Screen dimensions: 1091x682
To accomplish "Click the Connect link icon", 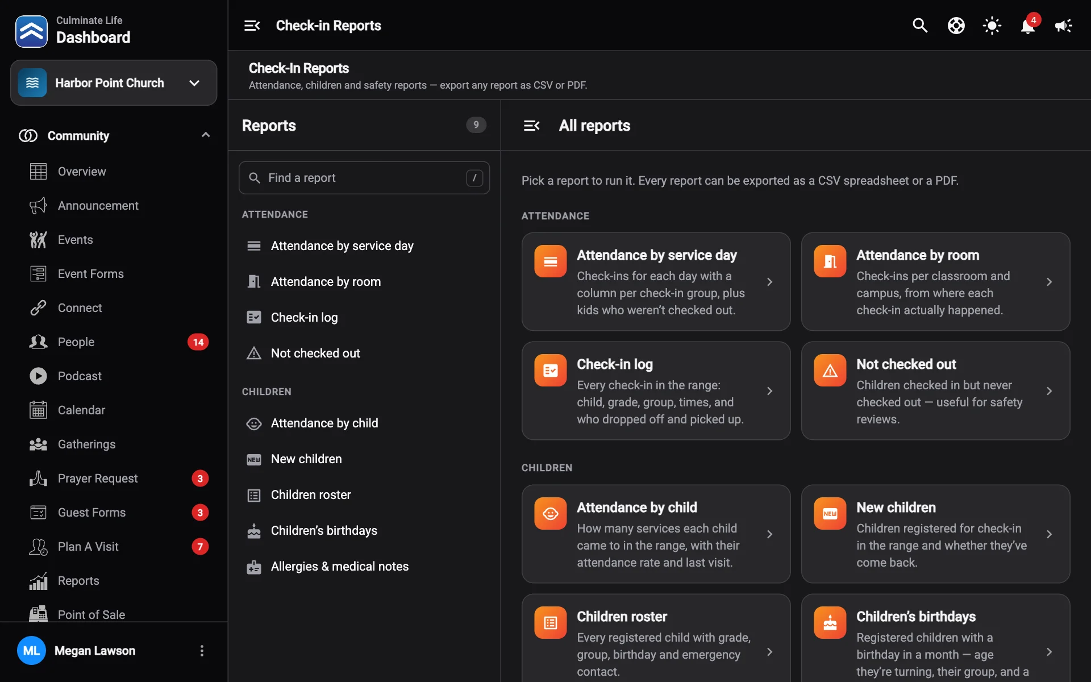I will 38,308.
